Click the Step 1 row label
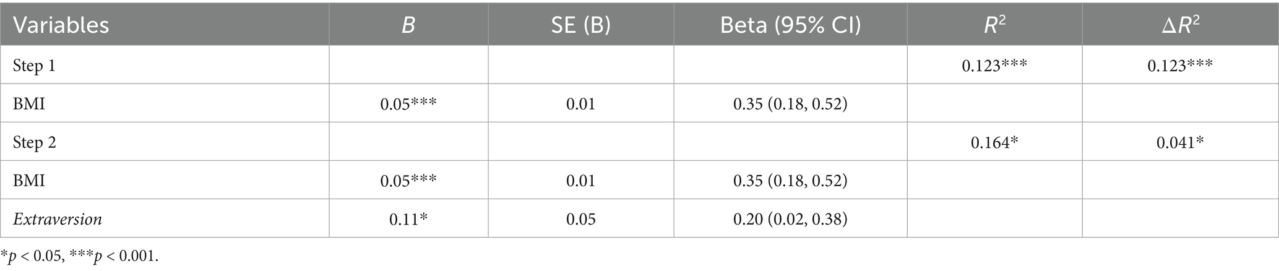Viewport: 1279px width, 271px height. pyautogui.click(x=34, y=66)
